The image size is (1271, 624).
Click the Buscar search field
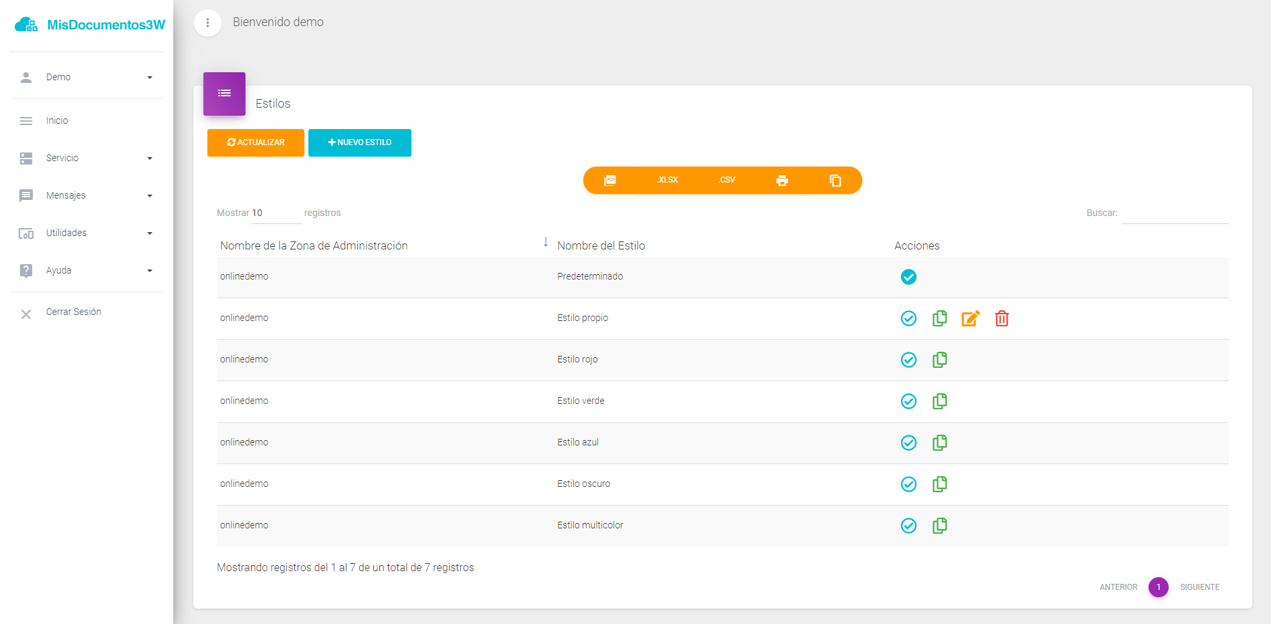tap(1175, 213)
